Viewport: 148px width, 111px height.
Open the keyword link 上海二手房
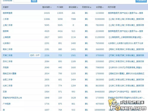click(8, 25)
